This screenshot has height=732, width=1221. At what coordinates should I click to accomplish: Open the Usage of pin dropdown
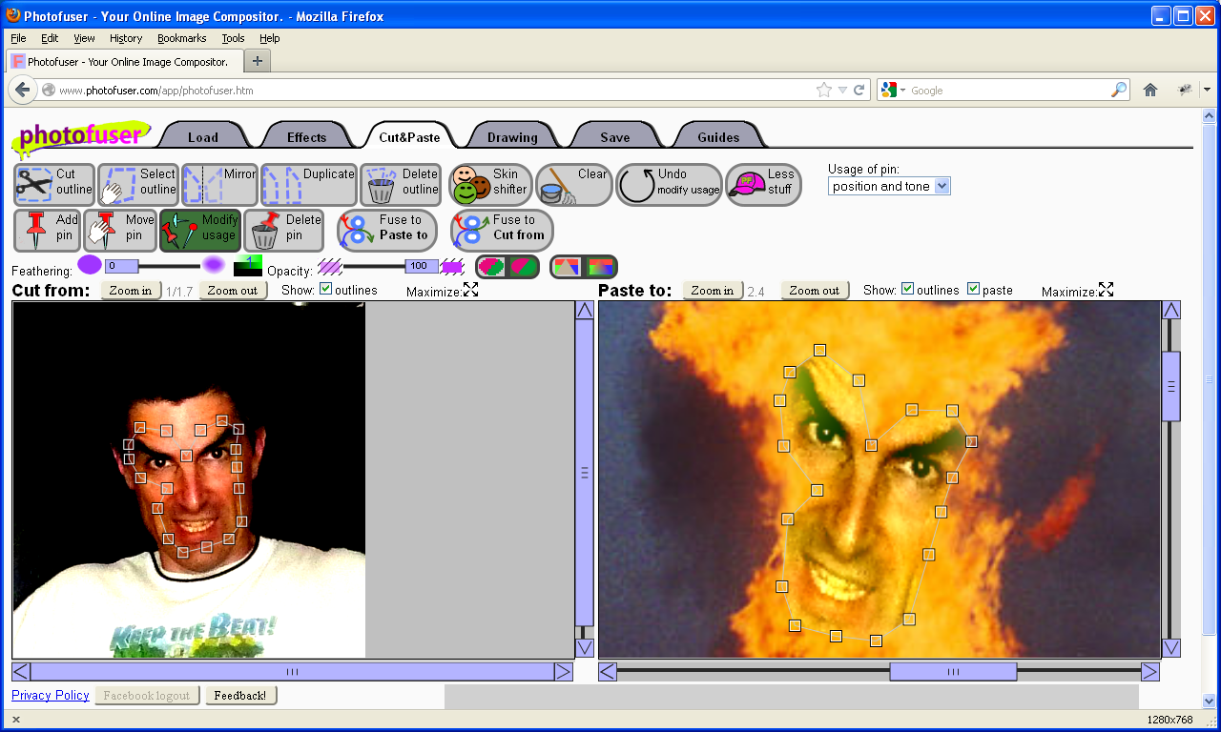889,186
